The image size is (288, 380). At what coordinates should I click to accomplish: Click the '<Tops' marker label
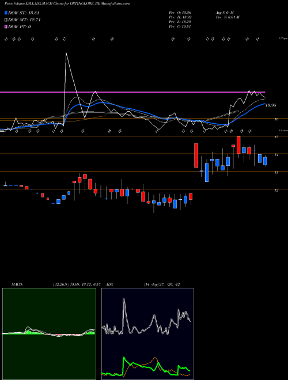tap(283, 39)
